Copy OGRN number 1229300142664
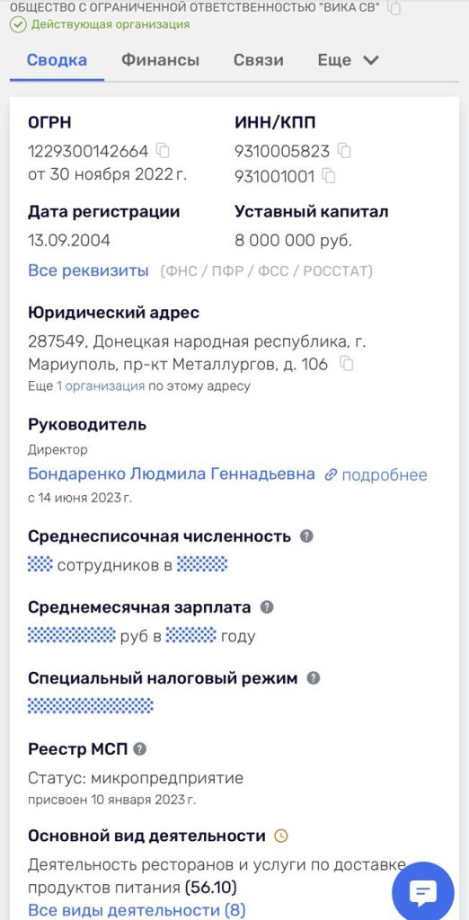This screenshot has width=469, height=920. (163, 151)
